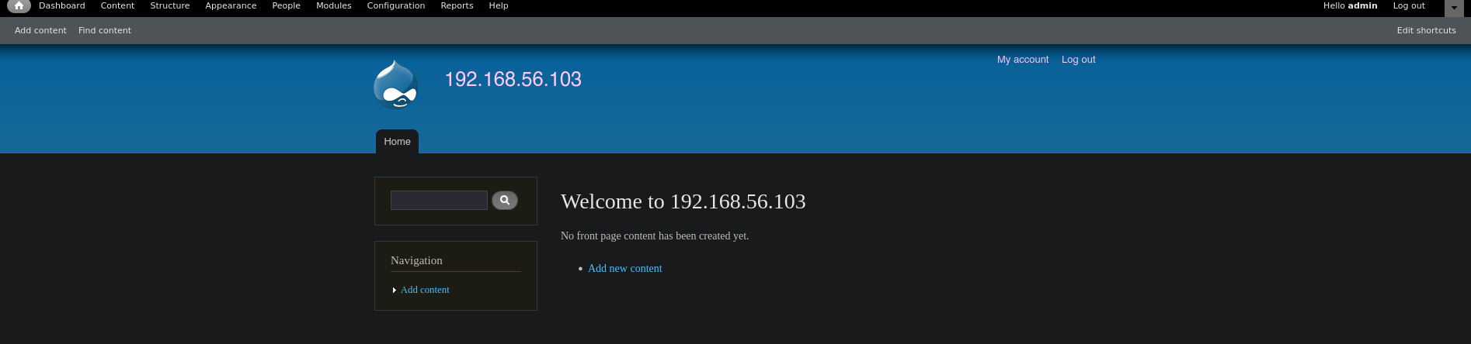Image resolution: width=1471 pixels, height=344 pixels.
Task: Click the Add content shortcut
Action: 40,30
